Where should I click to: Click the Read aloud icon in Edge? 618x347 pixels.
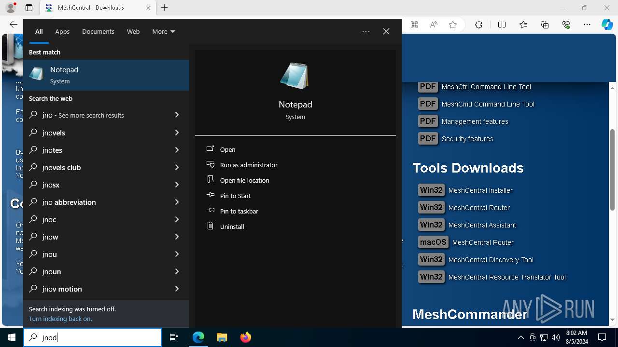(434, 25)
